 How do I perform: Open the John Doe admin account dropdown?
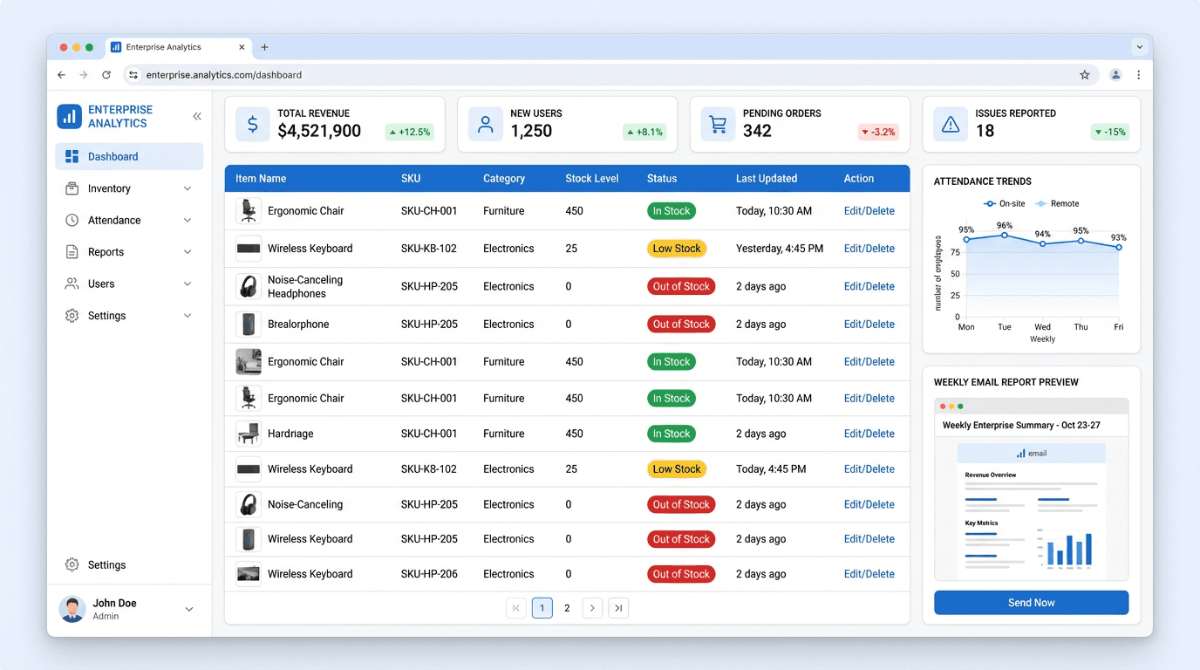pyautogui.click(x=189, y=610)
